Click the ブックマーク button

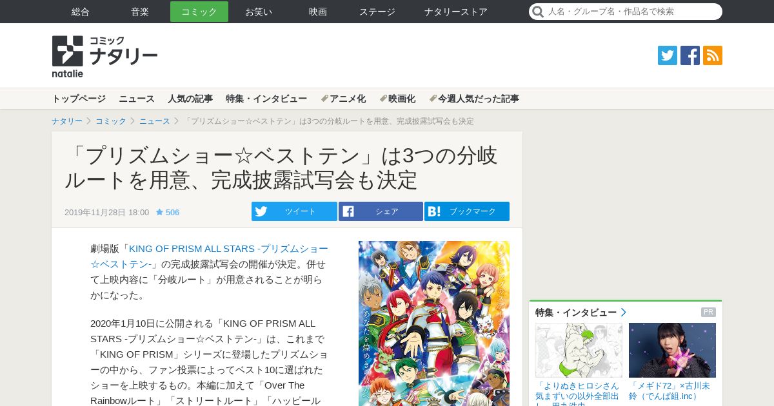pos(467,211)
